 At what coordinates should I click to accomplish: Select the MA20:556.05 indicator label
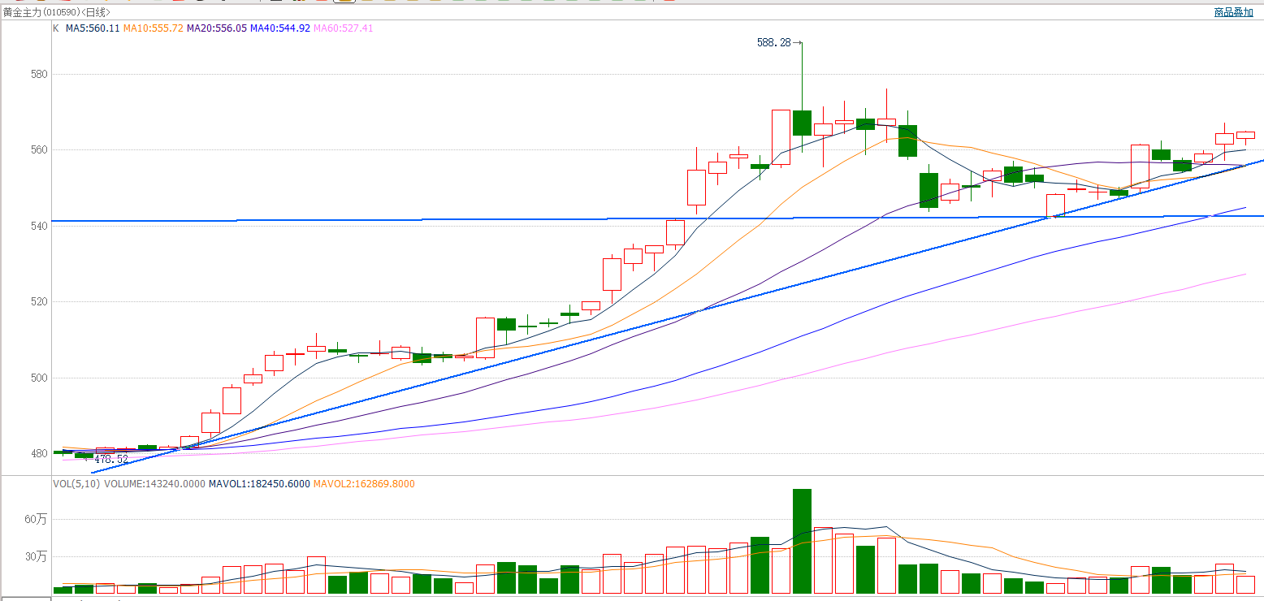(217, 28)
